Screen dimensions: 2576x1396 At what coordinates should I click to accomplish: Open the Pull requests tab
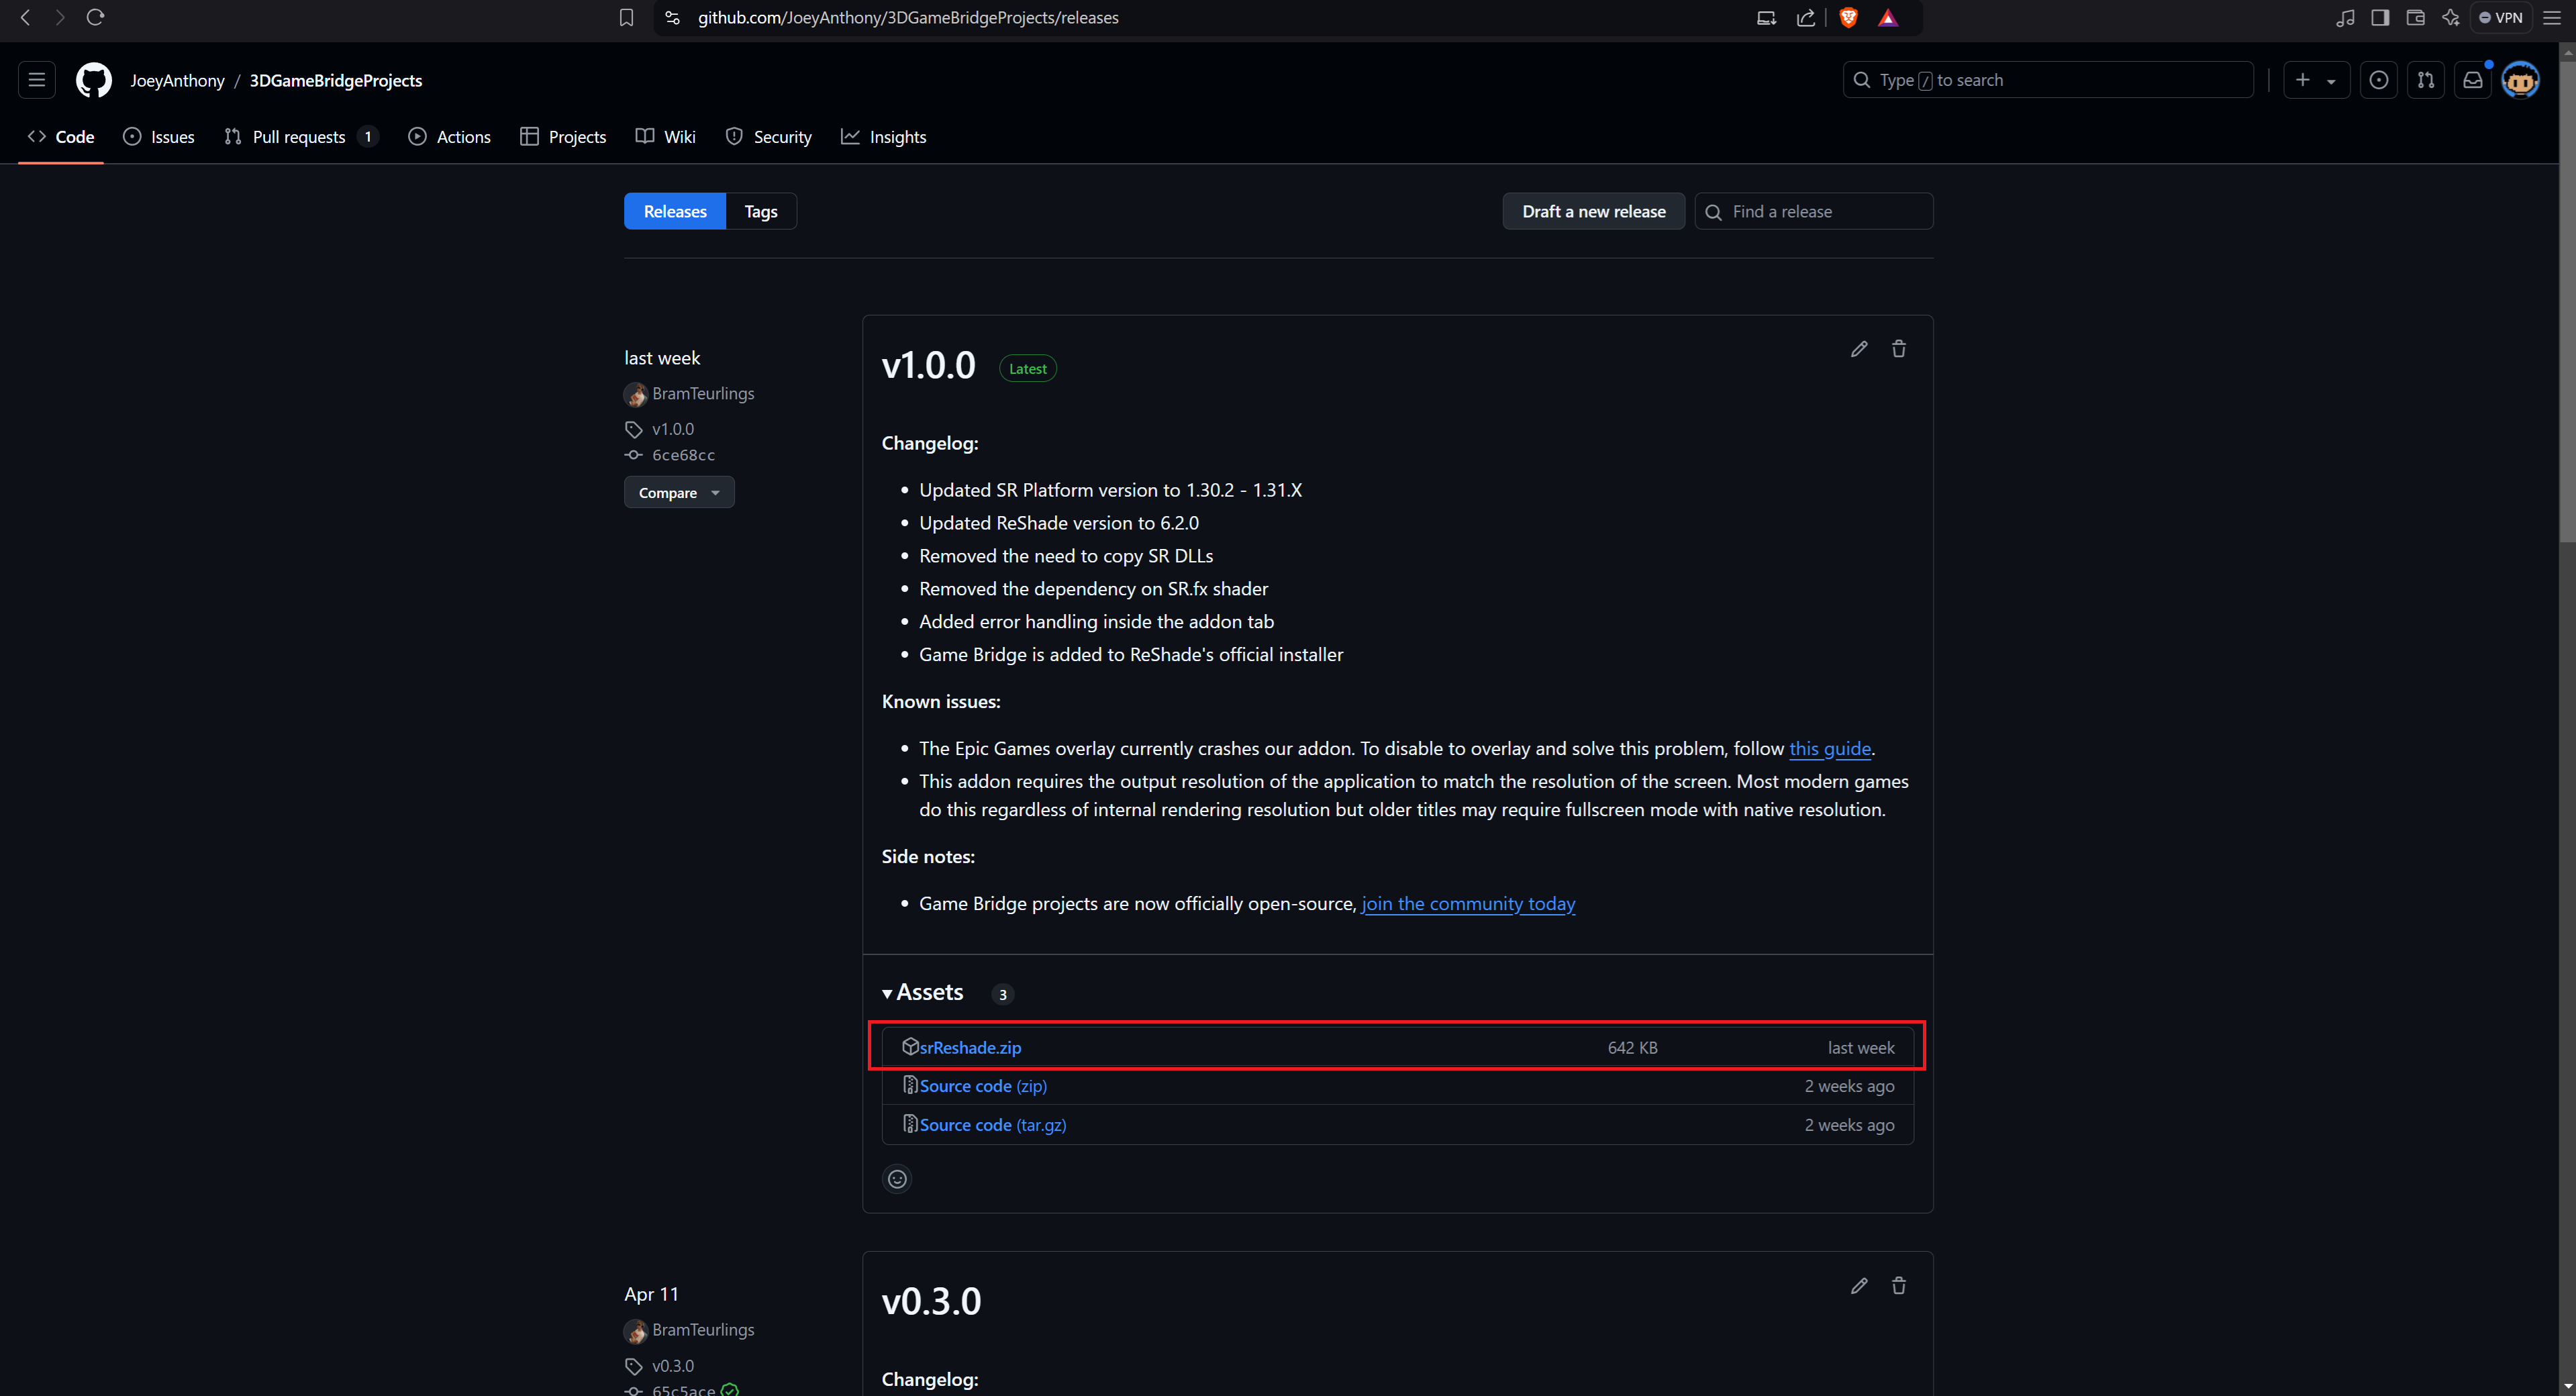pyautogui.click(x=301, y=137)
